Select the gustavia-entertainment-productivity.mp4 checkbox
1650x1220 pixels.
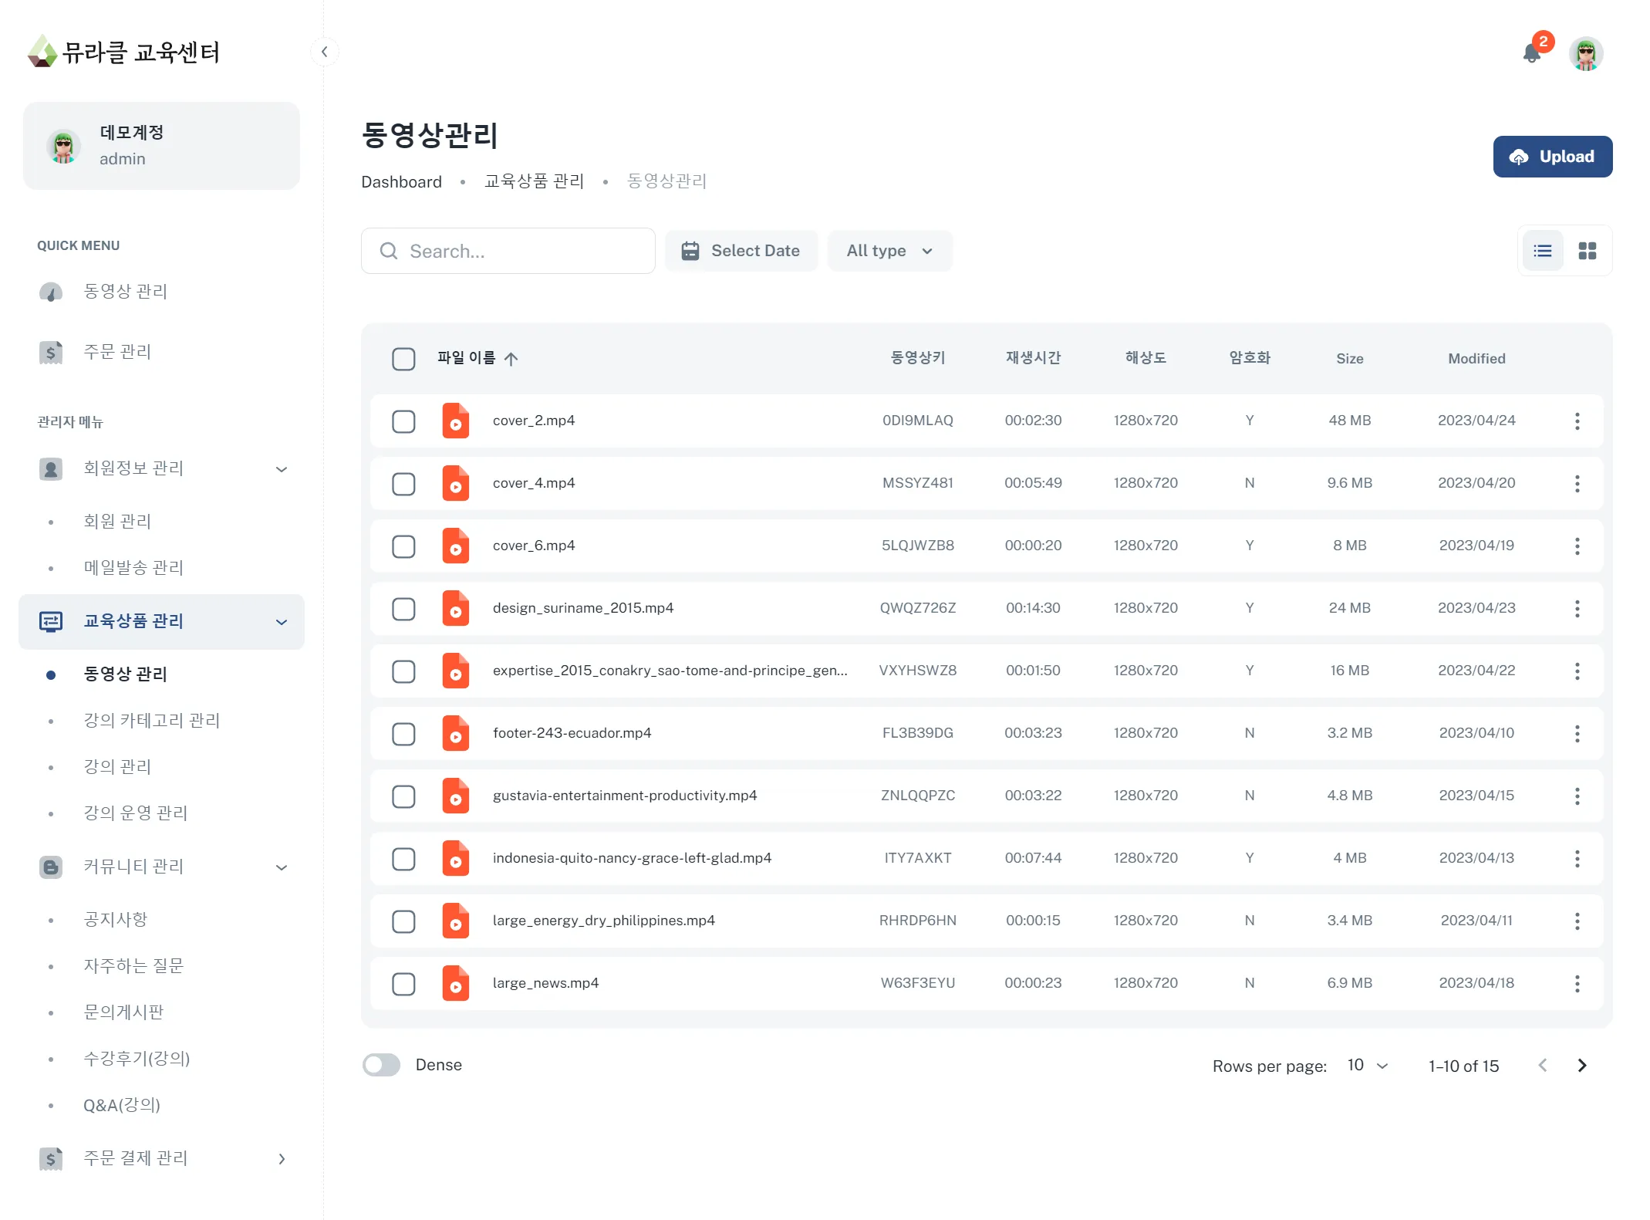(403, 796)
